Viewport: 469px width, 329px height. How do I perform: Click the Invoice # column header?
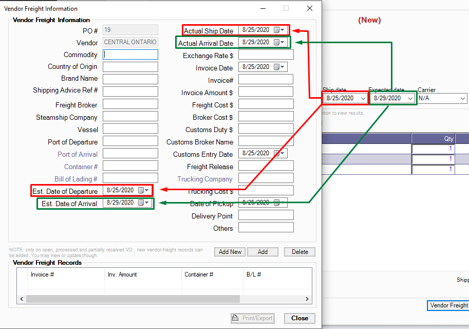[42, 275]
